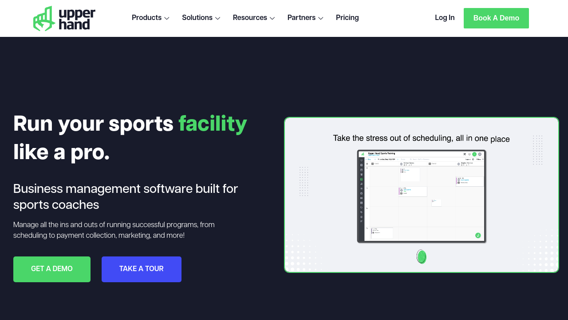Click the chevron arrow beside Products
This screenshot has width=568, height=320.
[x=167, y=18]
